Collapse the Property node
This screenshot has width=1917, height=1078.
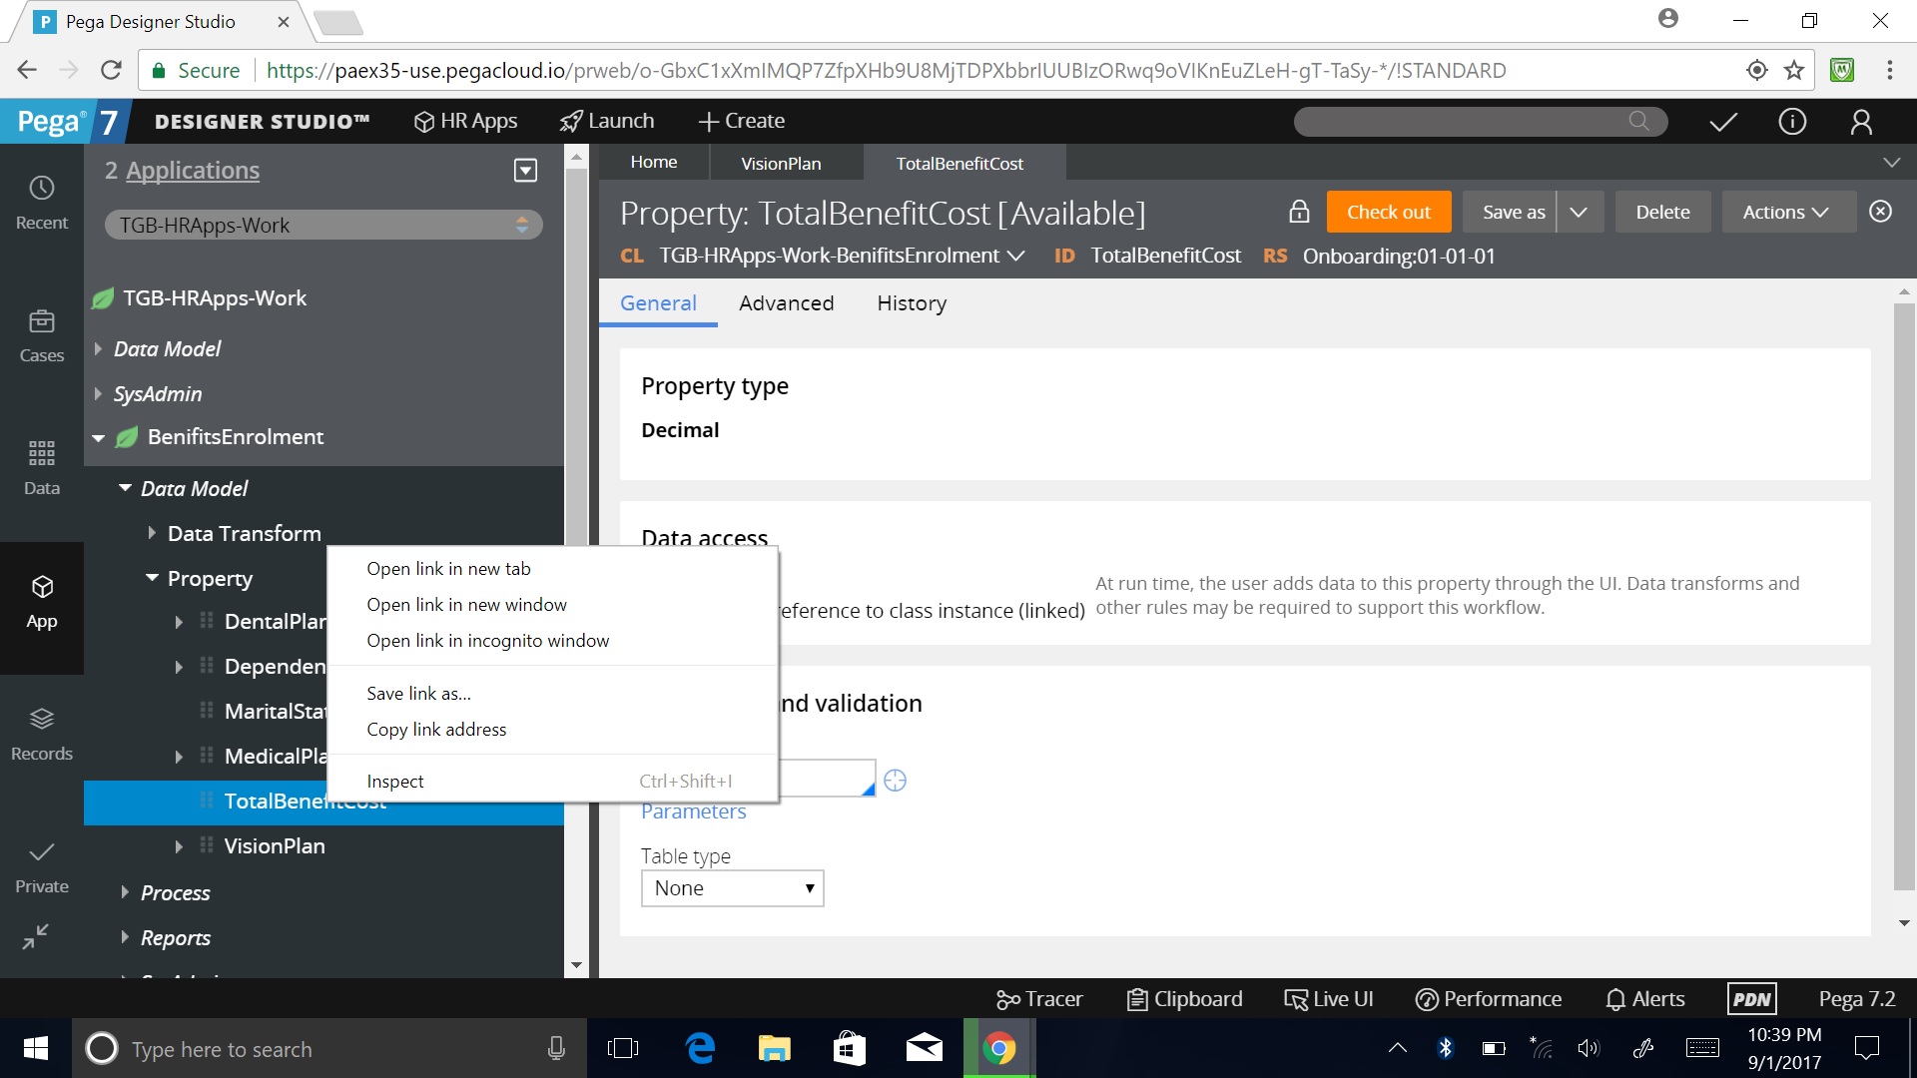click(x=152, y=578)
